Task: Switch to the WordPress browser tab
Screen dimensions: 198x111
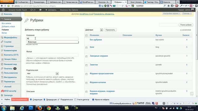Action: click(87, 2)
